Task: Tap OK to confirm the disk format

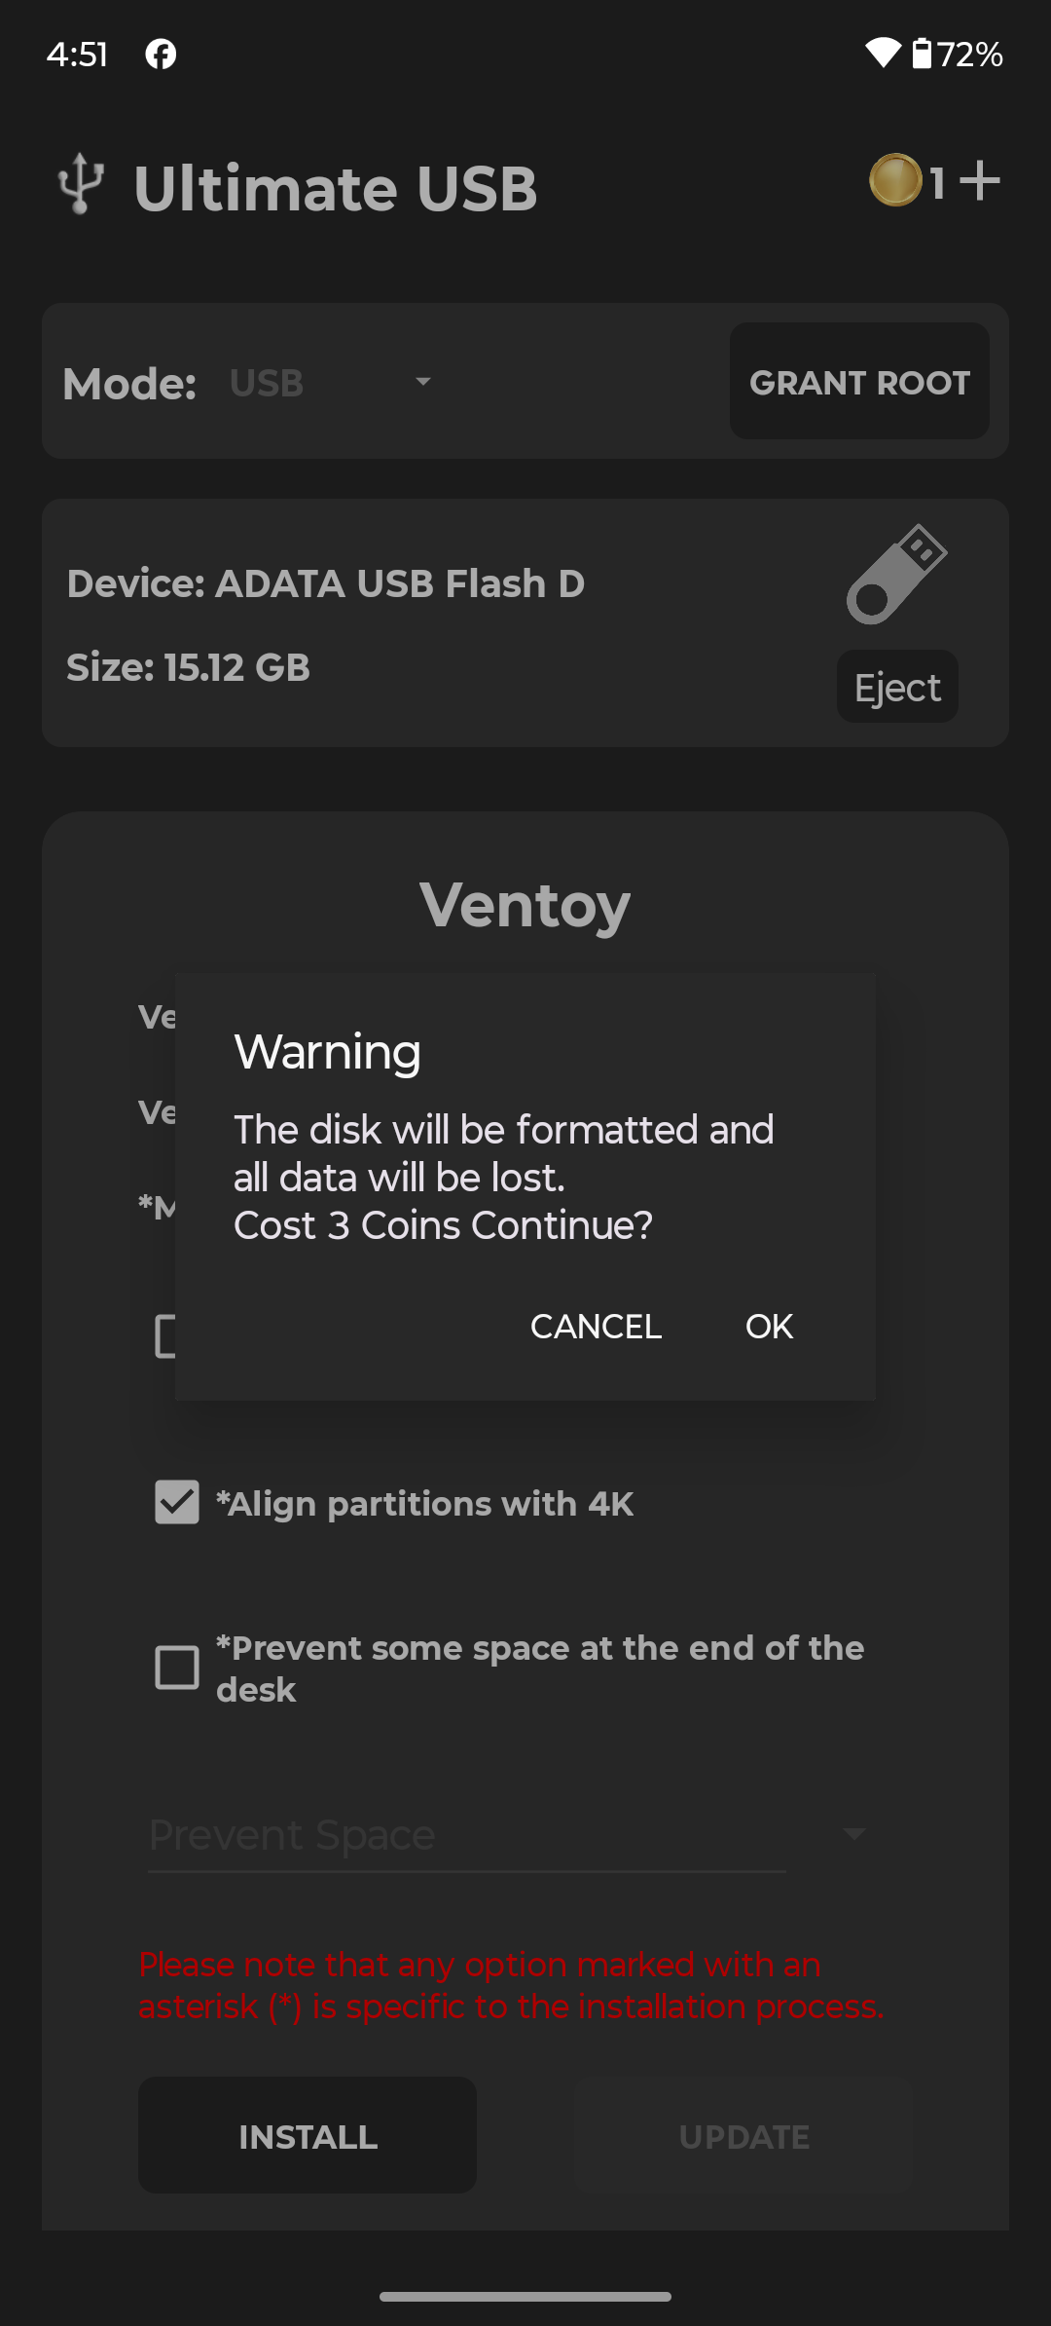Action: coord(768,1326)
